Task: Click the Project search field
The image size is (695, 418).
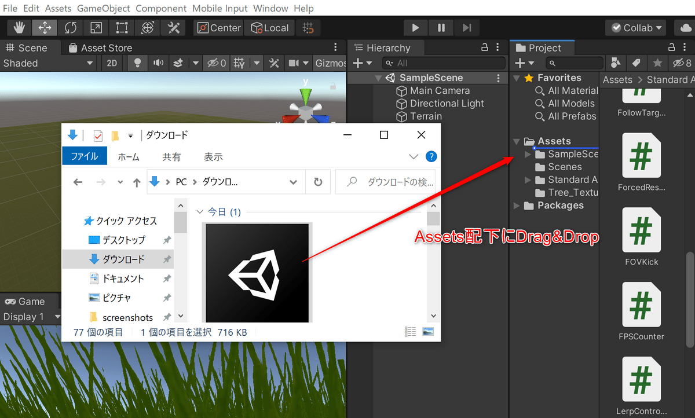Action: click(x=574, y=63)
